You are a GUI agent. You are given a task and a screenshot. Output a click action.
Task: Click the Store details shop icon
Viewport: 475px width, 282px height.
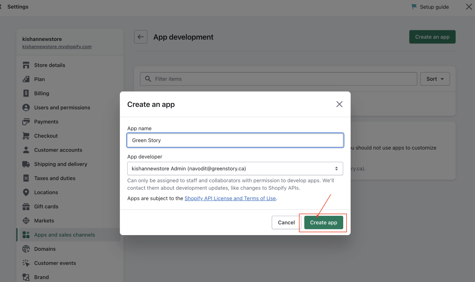(26, 65)
